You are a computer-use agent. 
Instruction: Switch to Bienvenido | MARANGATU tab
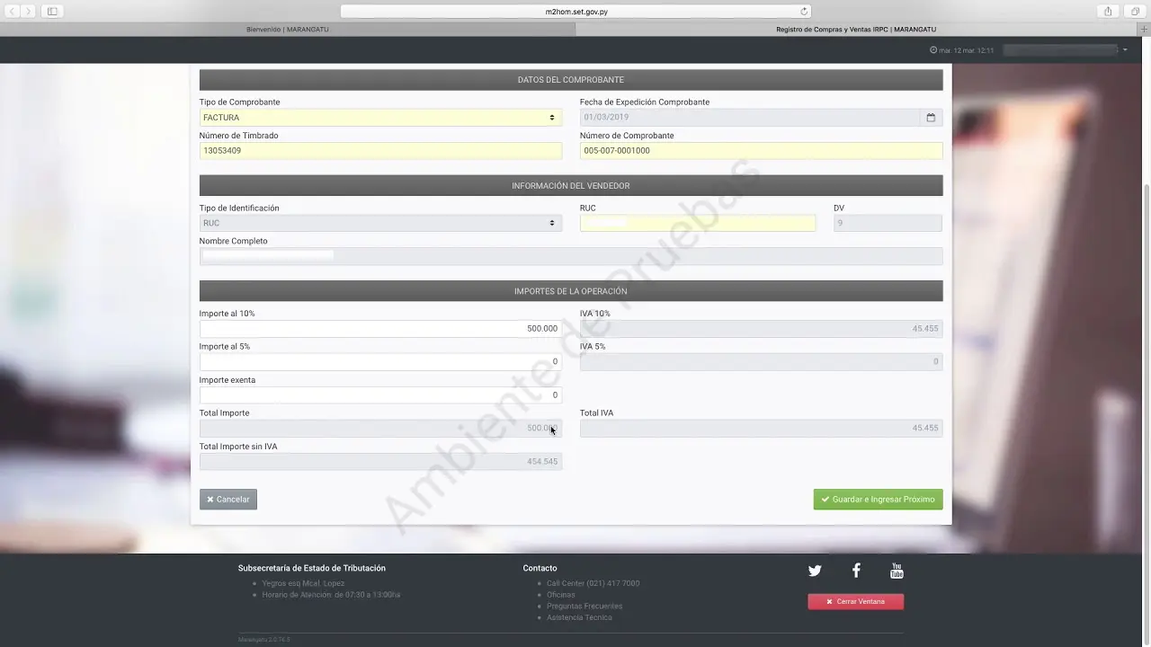point(288,30)
